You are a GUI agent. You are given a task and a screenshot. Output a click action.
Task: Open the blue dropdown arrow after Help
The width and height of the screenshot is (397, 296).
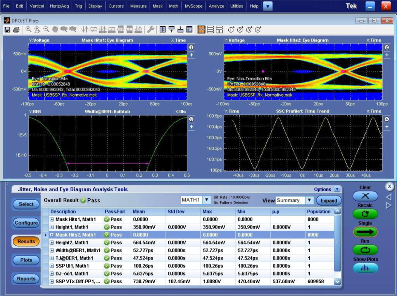(x=268, y=6)
